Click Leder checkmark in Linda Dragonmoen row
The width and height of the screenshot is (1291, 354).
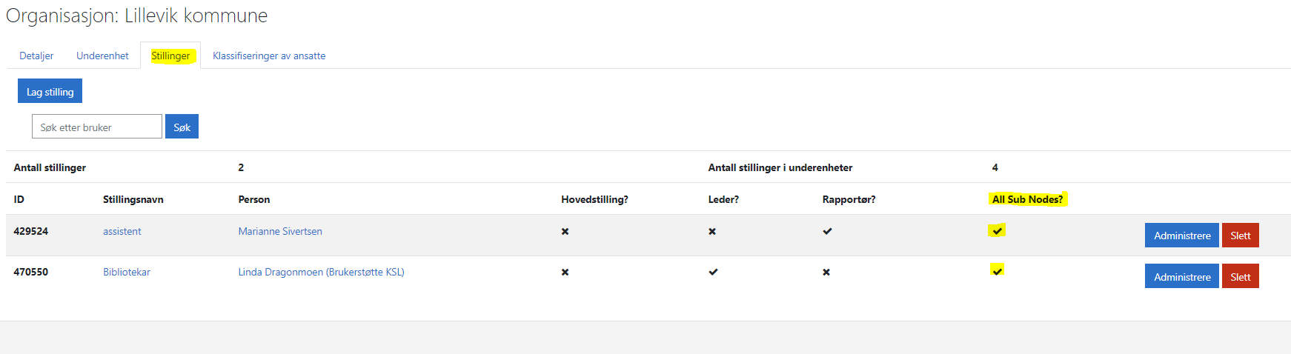point(713,272)
